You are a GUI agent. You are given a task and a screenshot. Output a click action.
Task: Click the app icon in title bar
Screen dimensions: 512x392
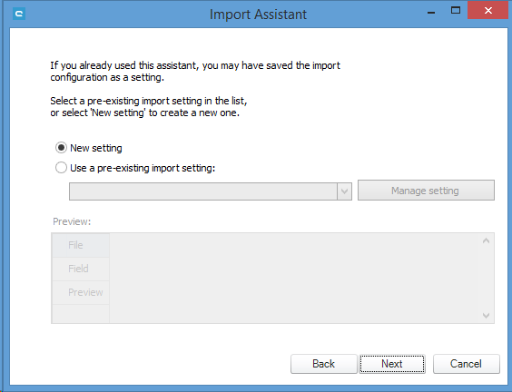click(x=19, y=14)
